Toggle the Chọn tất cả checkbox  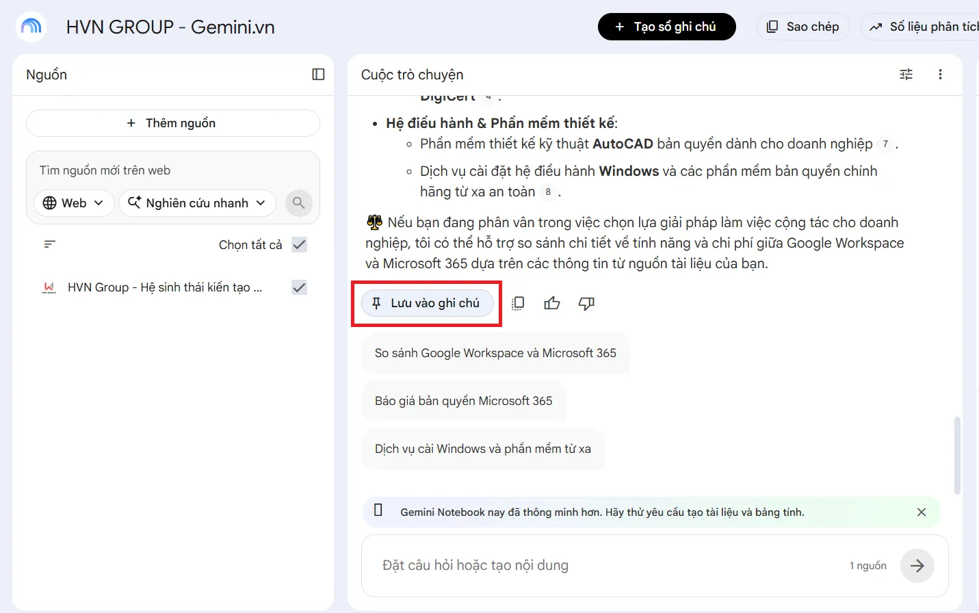point(299,245)
